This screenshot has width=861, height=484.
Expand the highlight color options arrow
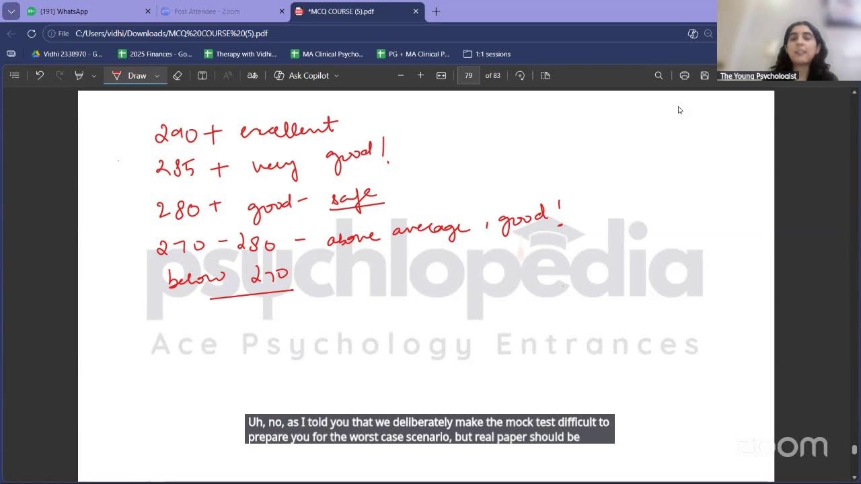click(93, 76)
